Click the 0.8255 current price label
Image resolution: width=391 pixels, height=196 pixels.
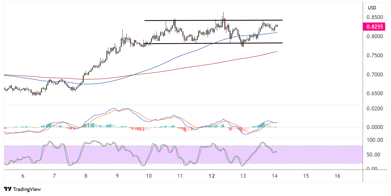tap(374, 27)
